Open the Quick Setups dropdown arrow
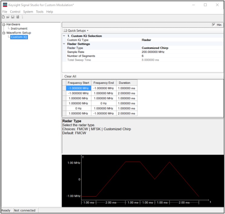The height and width of the screenshot is (214, 225). [x=88, y=31]
